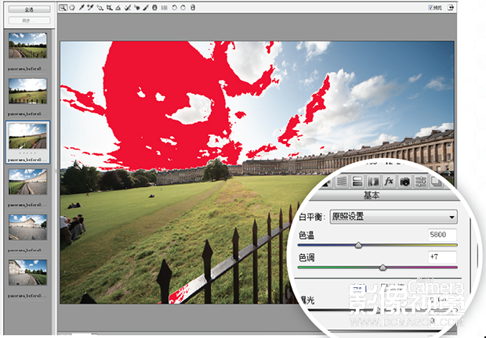486x338 pixels.
Task: Click the 同步 synchronize button
Action: 30,20
